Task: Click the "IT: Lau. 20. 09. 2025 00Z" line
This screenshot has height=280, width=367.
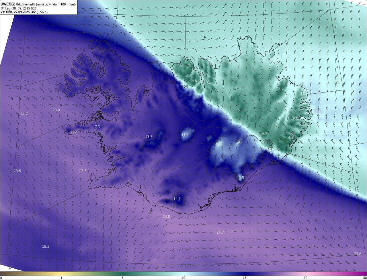Action: pyautogui.click(x=18, y=8)
